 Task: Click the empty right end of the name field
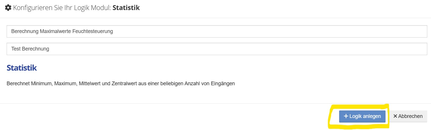(374, 31)
